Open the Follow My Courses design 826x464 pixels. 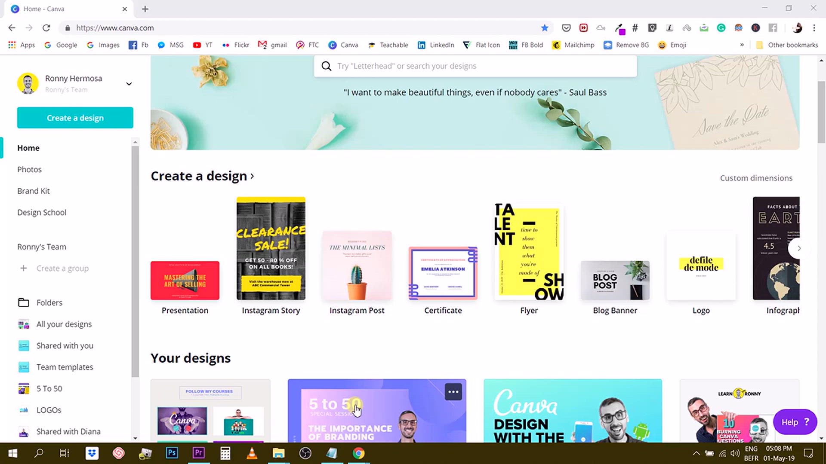[210, 411]
